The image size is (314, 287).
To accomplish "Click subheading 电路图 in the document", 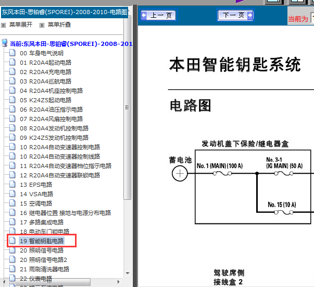I will 190,105.
